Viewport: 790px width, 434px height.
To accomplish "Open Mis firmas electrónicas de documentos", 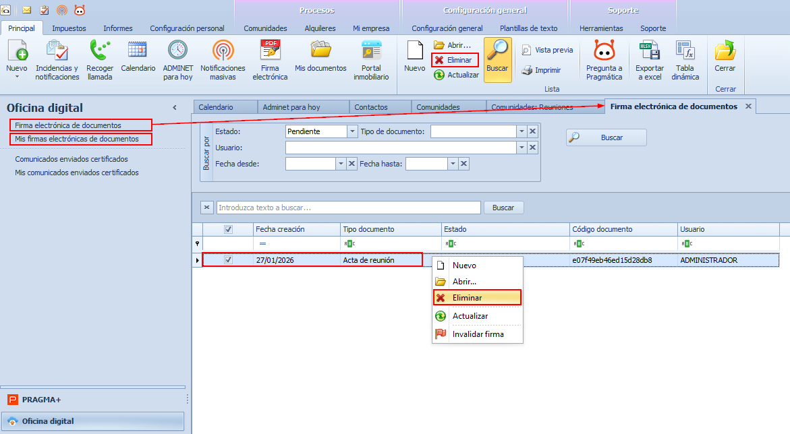I will pyautogui.click(x=77, y=139).
